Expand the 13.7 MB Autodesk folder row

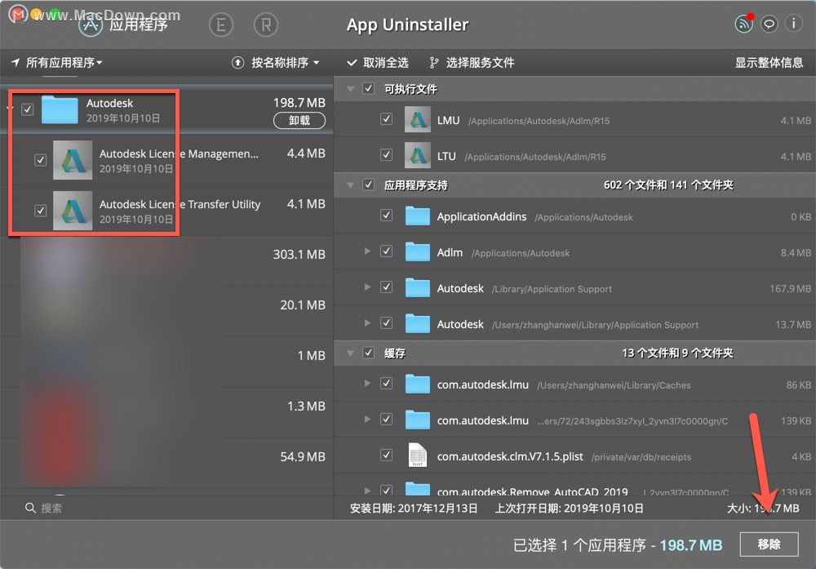(x=367, y=323)
